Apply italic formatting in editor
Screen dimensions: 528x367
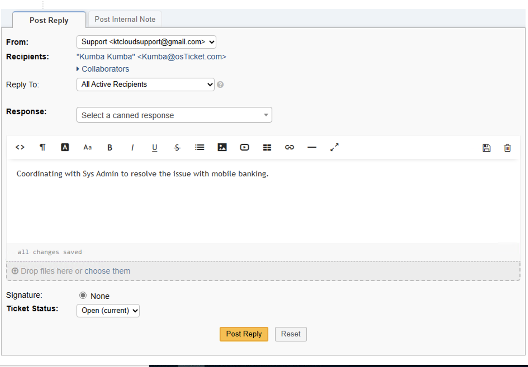point(132,148)
